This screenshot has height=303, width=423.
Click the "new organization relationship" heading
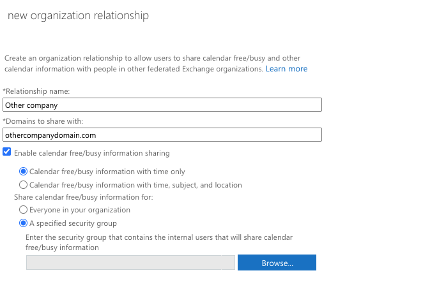click(x=78, y=16)
